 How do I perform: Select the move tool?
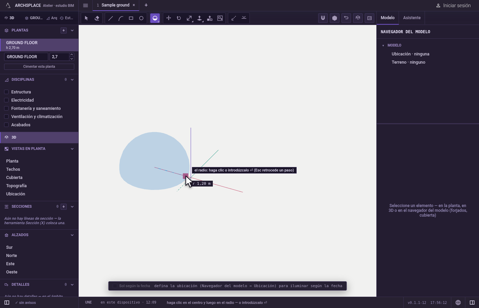click(x=169, y=18)
